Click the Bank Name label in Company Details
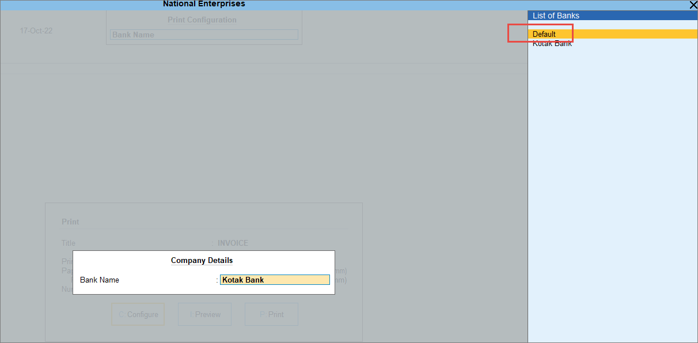This screenshot has width=698, height=343. tap(100, 280)
